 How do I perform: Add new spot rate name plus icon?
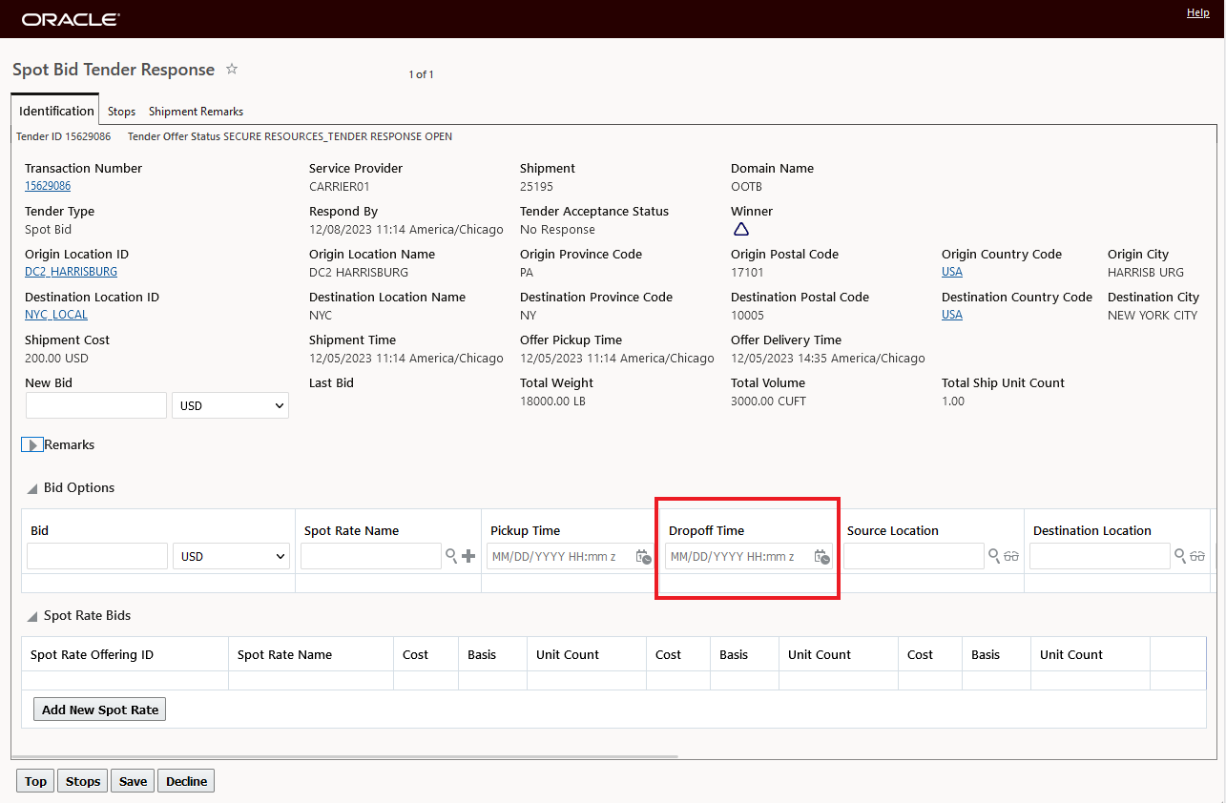[468, 556]
